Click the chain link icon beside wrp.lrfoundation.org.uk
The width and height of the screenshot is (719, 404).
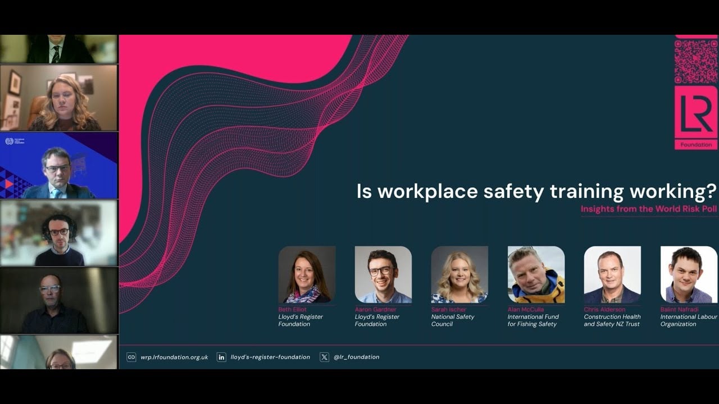point(131,357)
